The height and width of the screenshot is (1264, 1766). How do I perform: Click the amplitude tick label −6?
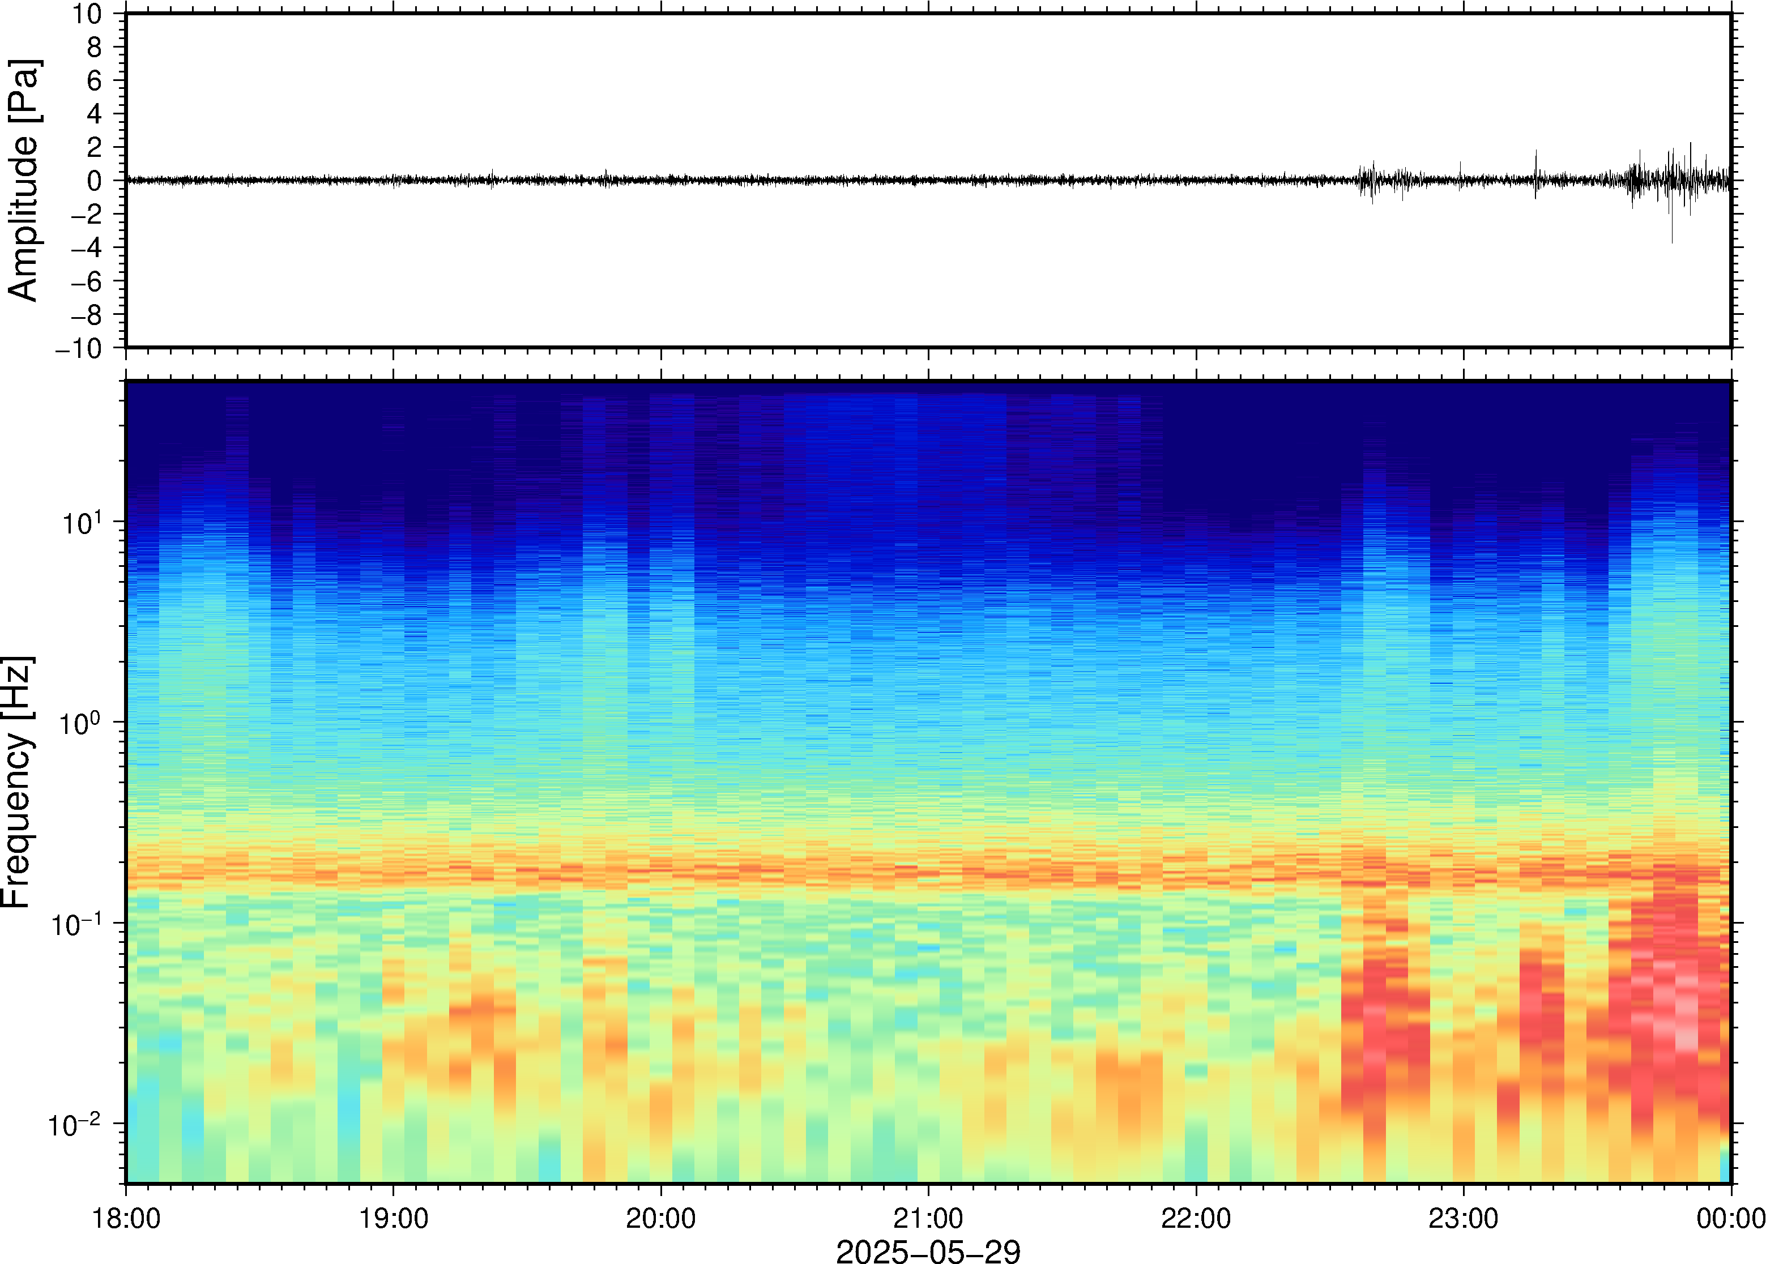point(87,281)
